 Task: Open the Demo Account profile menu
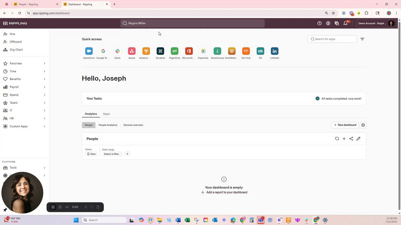click(x=376, y=23)
